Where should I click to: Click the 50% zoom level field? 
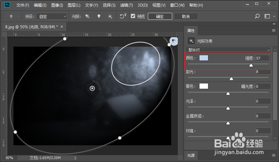[9, 158]
